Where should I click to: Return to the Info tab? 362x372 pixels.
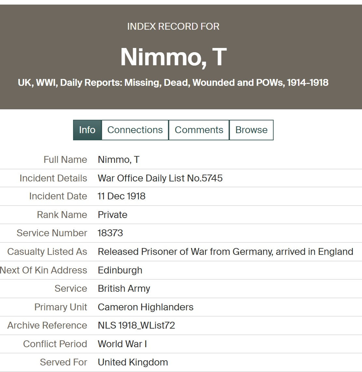87,130
